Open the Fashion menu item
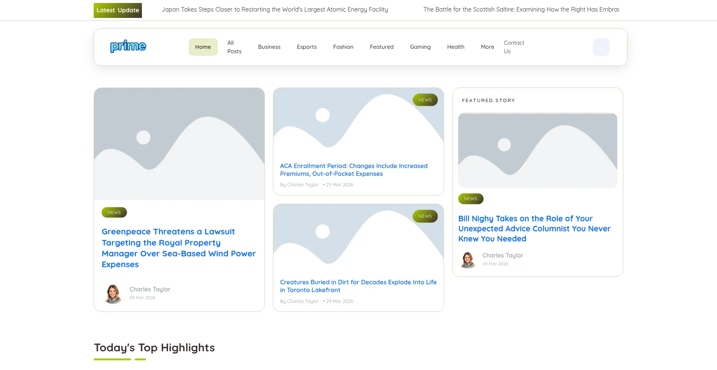The image size is (717, 370). [343, 47]
